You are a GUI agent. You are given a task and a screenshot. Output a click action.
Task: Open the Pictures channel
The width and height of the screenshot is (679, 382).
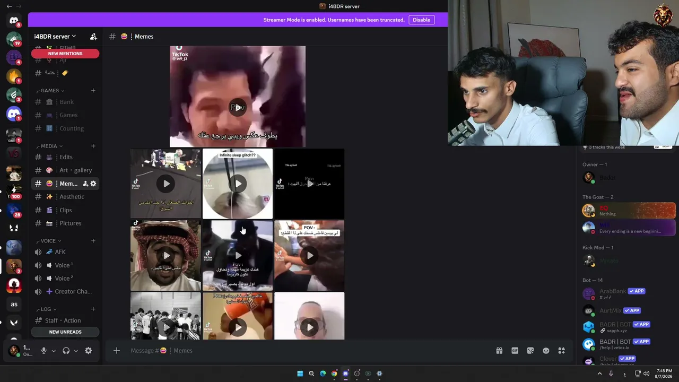[65, 223]
